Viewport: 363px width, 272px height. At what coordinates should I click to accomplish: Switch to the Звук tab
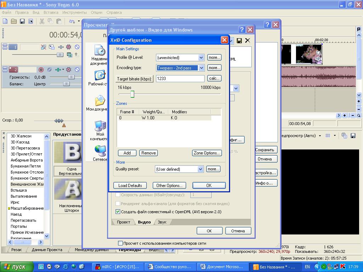click(162, 222)
